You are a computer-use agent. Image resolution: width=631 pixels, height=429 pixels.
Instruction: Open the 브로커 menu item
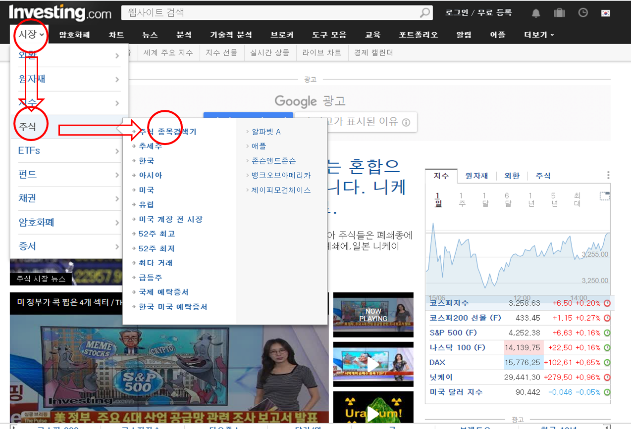(282, 35)
